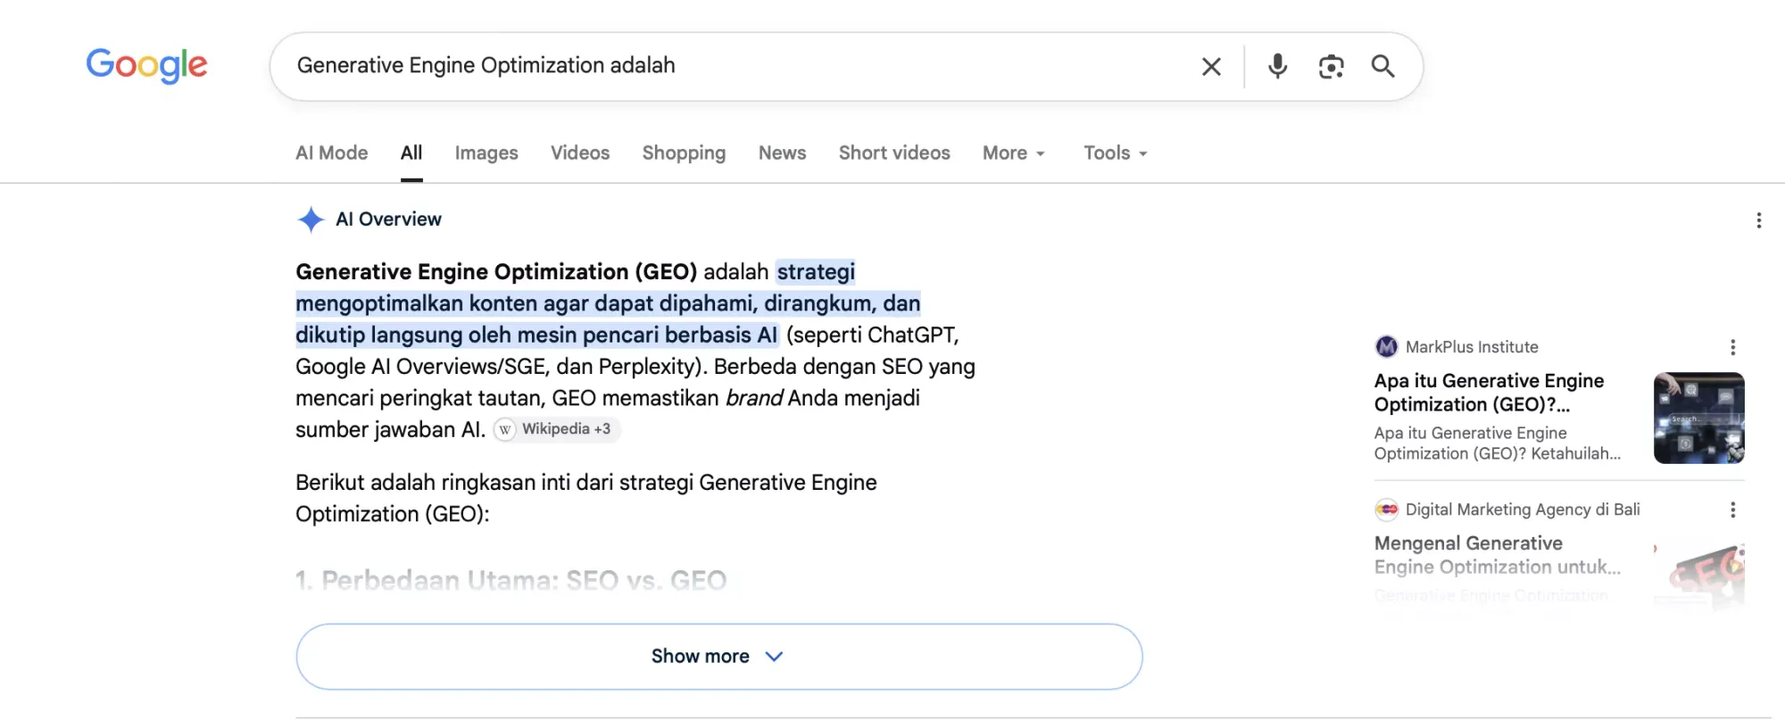1785x721 pixels.
Task: Submit search with magnifying glass icon
Action: point(1382,66)
